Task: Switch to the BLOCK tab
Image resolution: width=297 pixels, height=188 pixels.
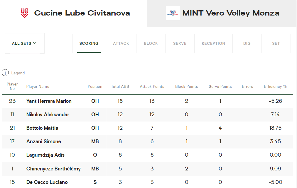Action: (x=151, y=43)
